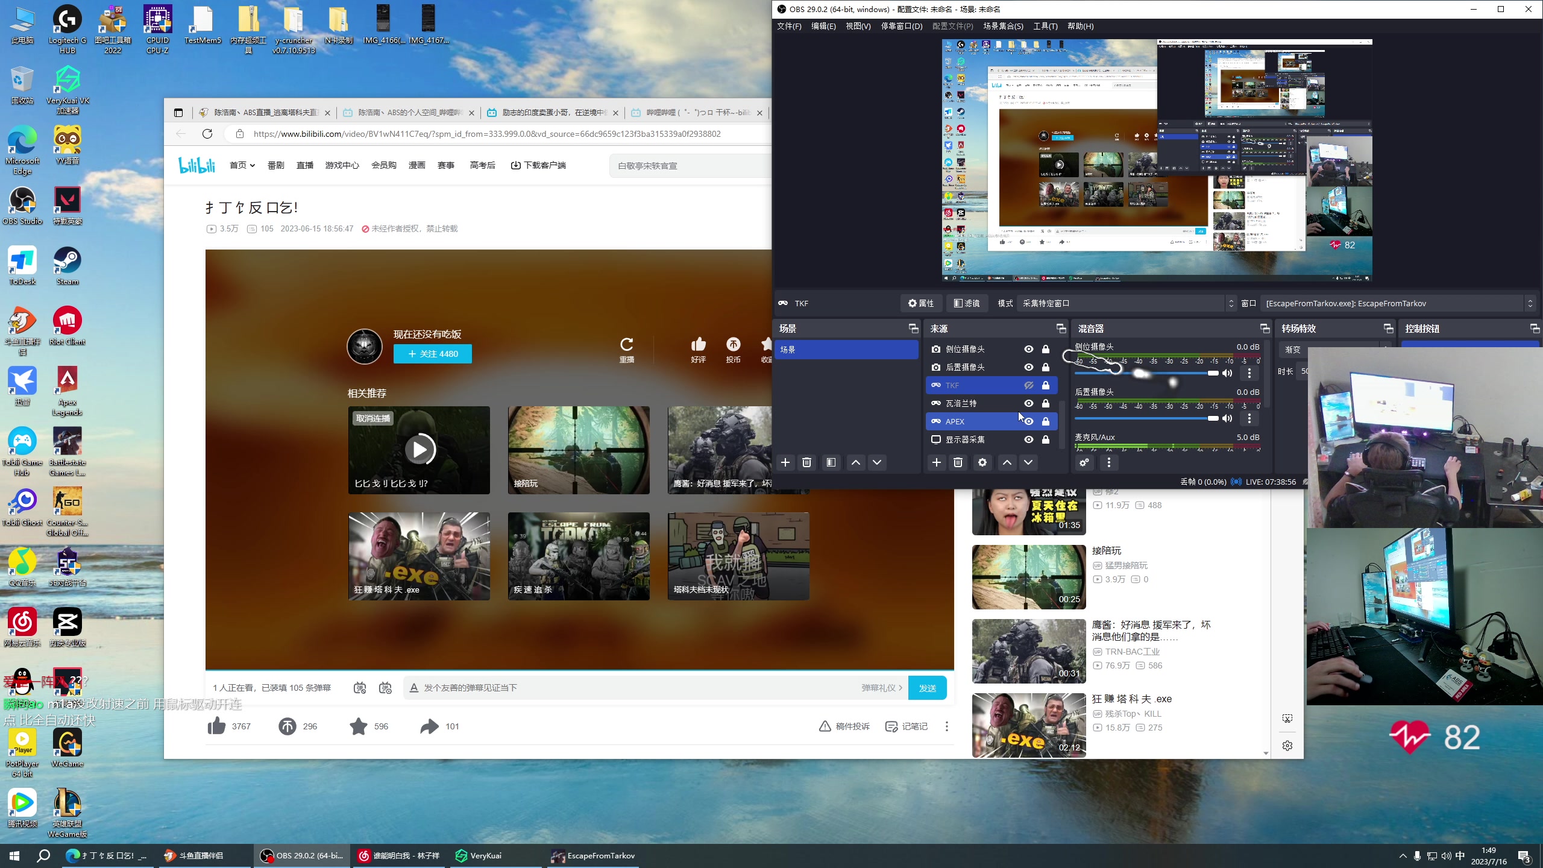This screenshot has width=1543, height=868.
Task: Open mixer panel options menu at bottom
Action: tap(1109, 462)
